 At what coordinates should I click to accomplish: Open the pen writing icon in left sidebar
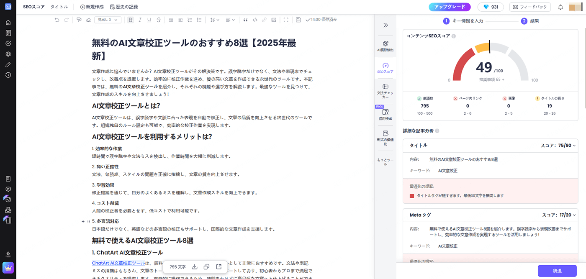pos(8,64)
